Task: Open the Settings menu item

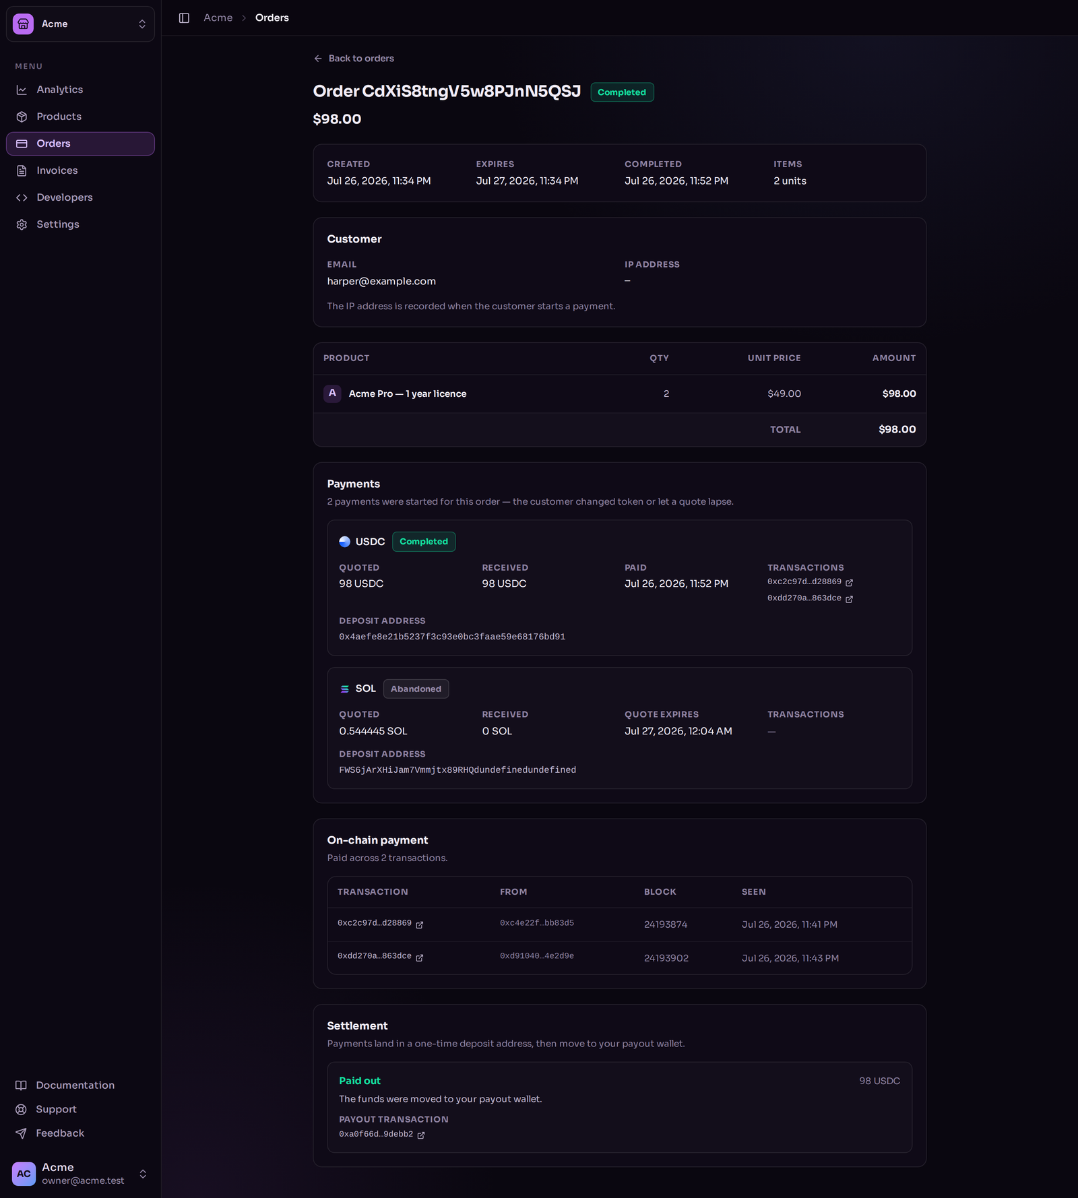Action: point(80,224)
